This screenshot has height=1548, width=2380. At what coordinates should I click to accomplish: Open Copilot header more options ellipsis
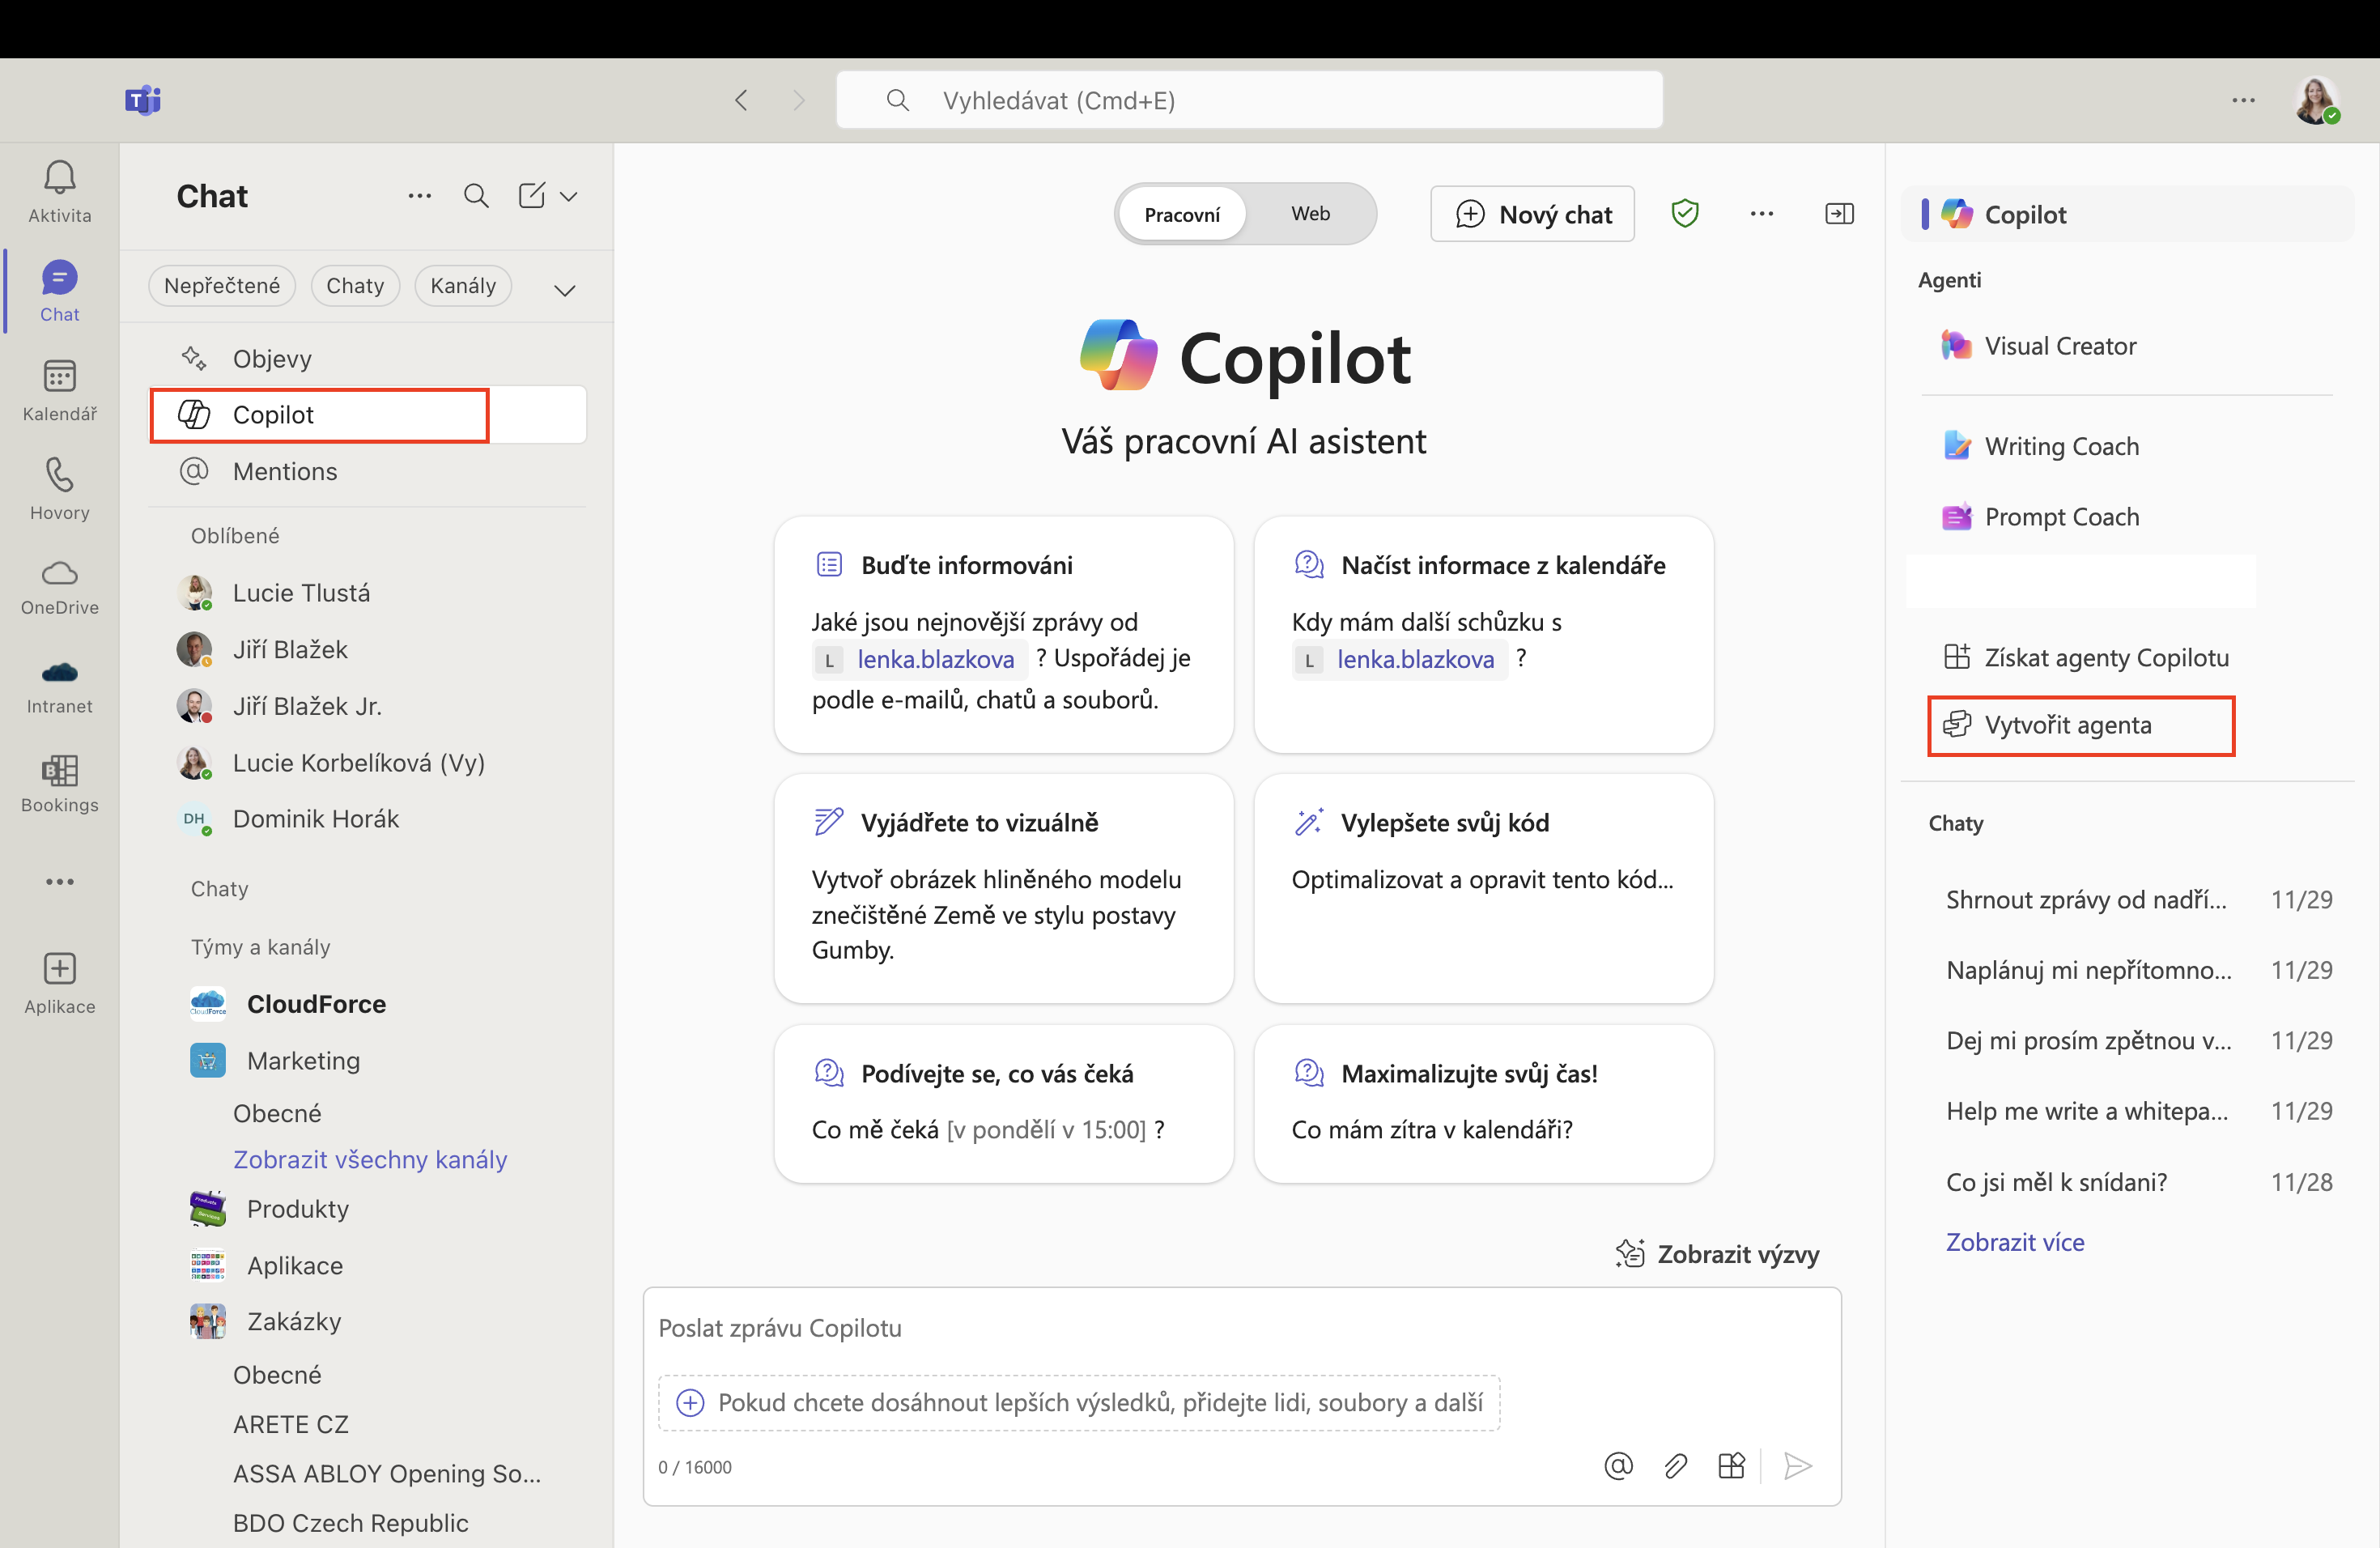point(1762,213)
